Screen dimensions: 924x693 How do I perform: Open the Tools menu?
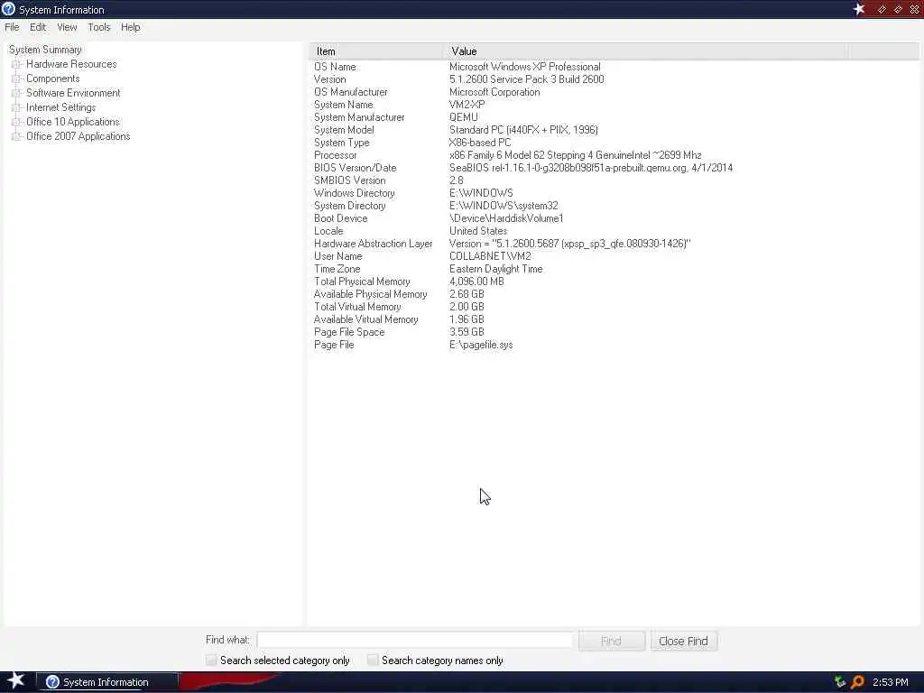click(99, 27)
